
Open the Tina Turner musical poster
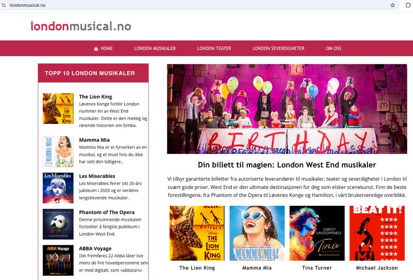point(317,233)
